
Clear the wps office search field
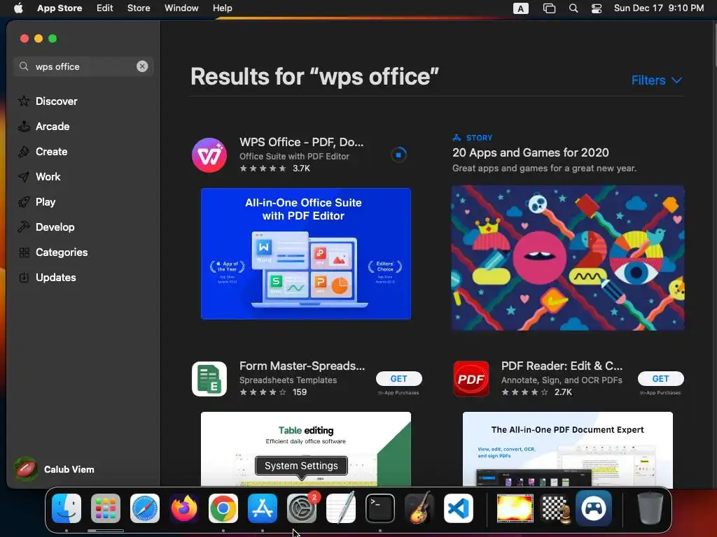(142, 66)
